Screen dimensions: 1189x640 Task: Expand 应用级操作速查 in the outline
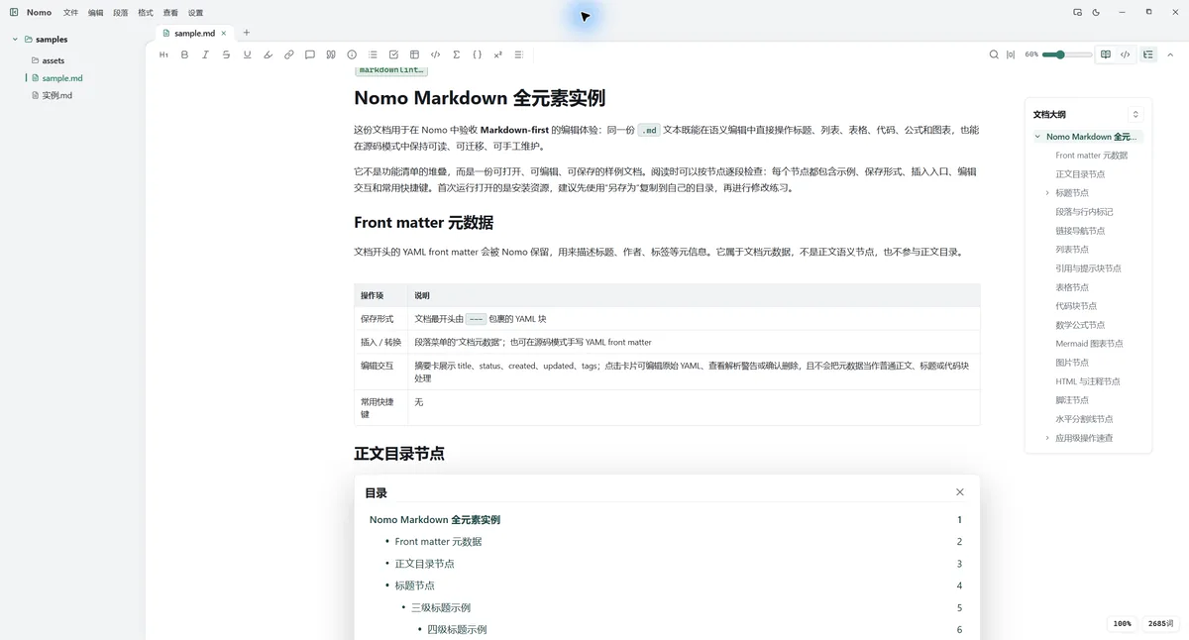(1047, 438)
